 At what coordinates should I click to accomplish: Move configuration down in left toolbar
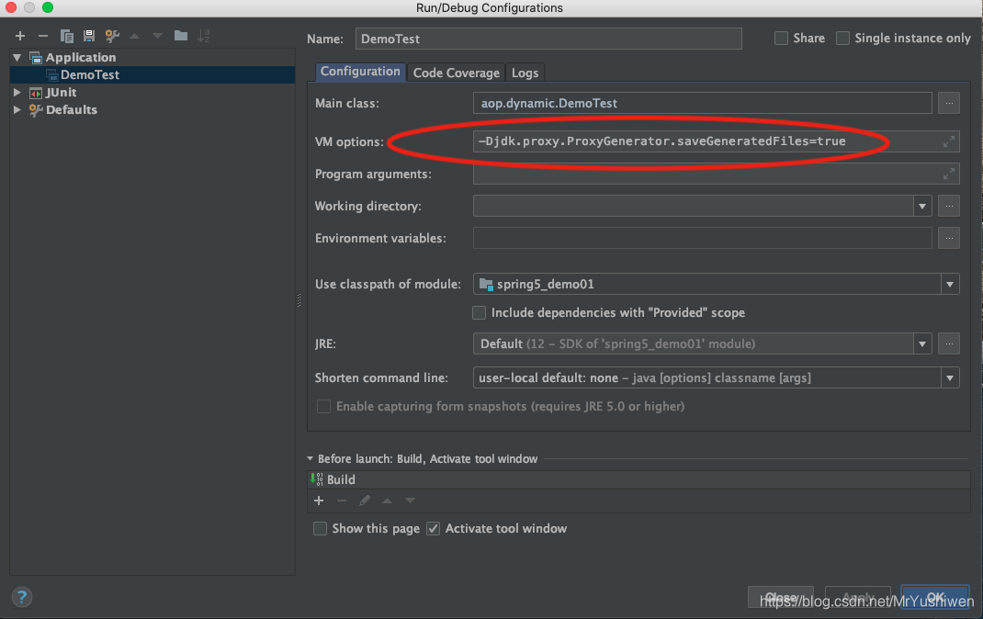157,36
